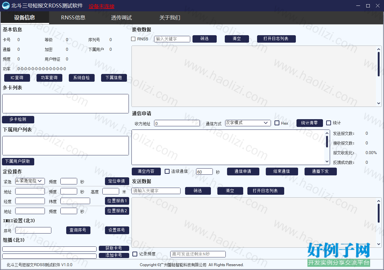Click the IC查询 button
Screen dimensions: 384x270
(x=17, y=78)
